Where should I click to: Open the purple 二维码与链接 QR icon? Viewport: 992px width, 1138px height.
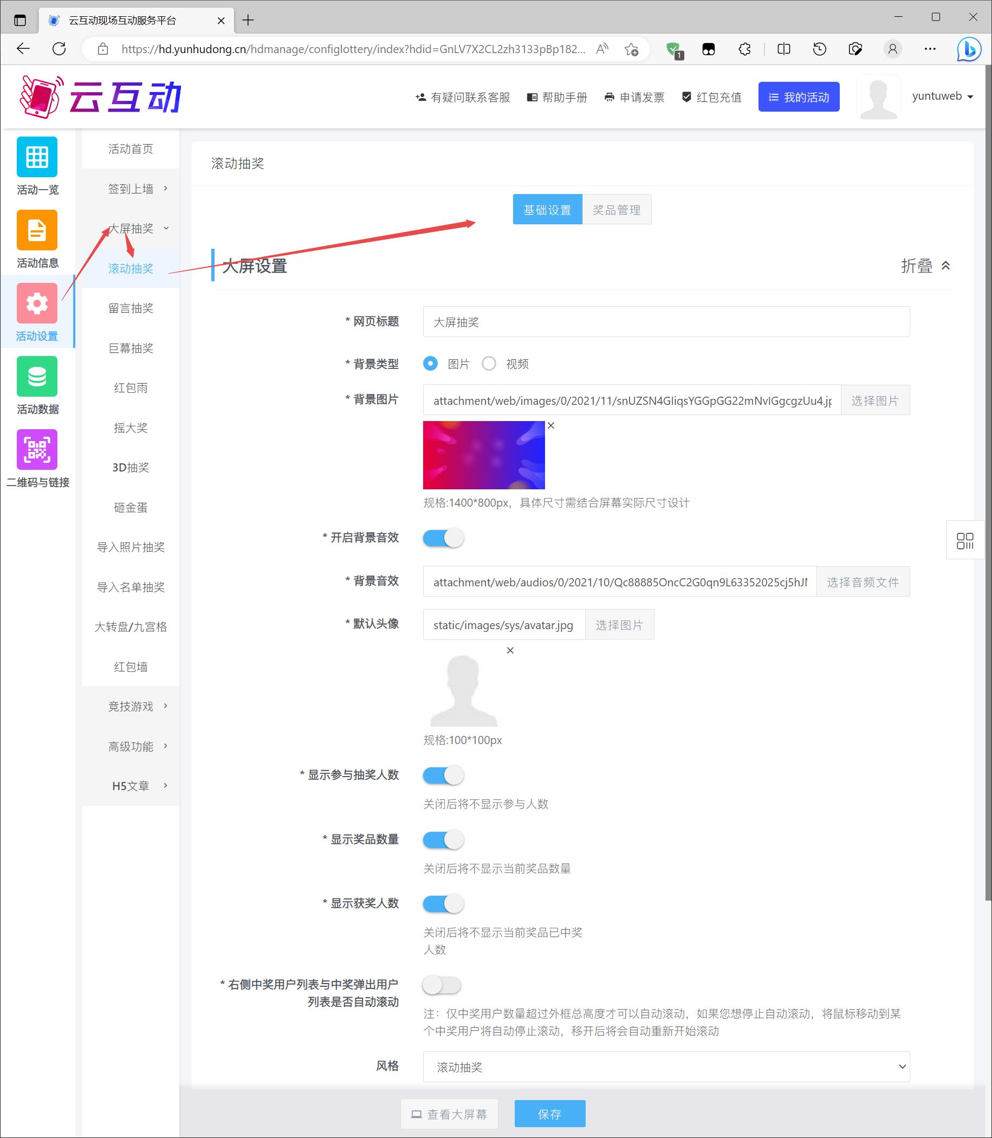click(36, 449)
